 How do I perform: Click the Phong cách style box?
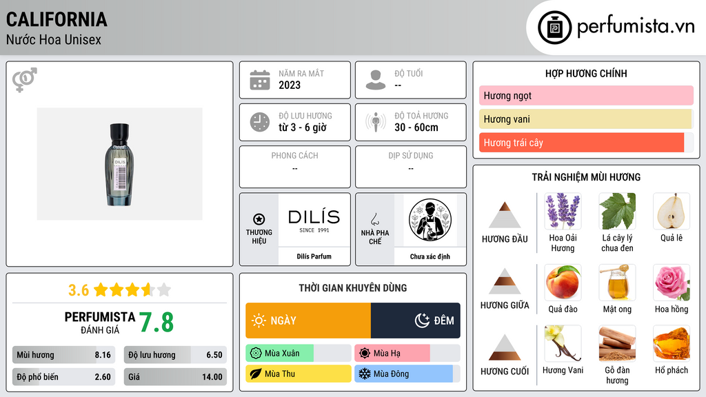point(295,167)
